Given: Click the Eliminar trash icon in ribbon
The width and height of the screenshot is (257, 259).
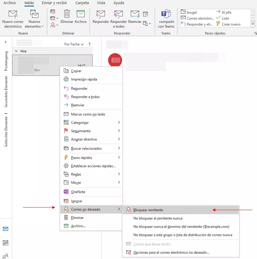Looking at the screenshot, I should 67,14.
